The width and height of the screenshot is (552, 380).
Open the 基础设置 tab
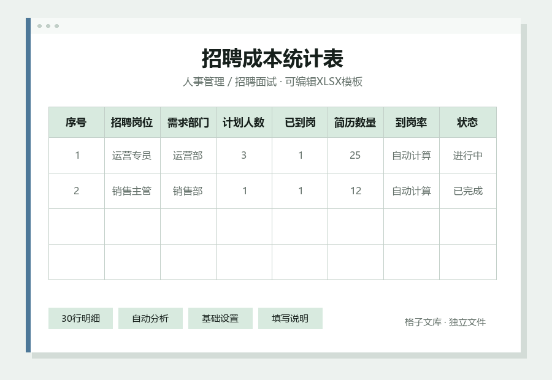pyautogui.click(x=220, y=319)
